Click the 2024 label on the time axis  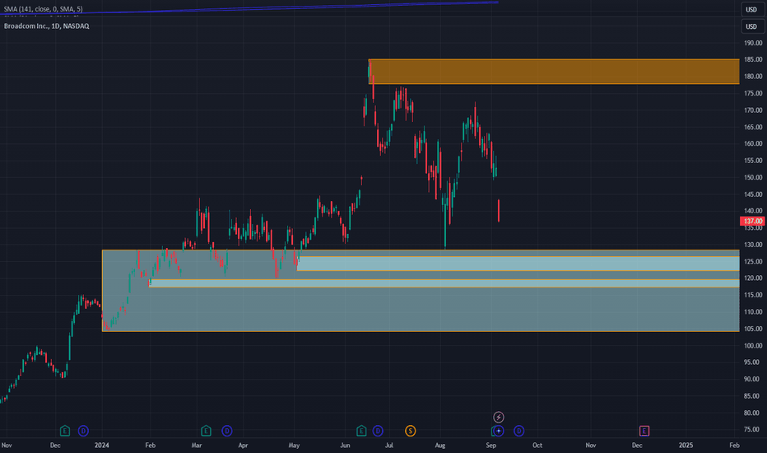coord(102,445)
